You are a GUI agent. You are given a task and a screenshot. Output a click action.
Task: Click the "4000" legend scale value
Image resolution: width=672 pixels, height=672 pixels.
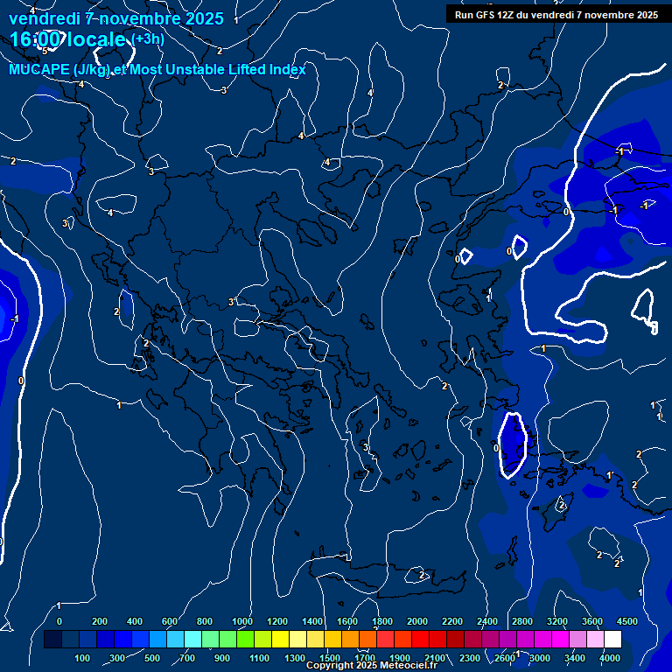(609, 658)
